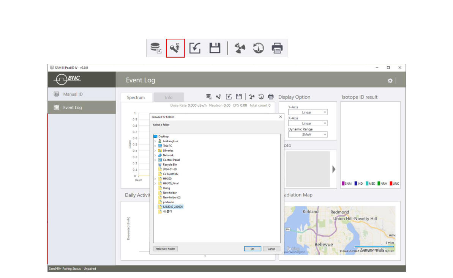Switch to the Info tab
The height and width of the screenshot is (278, 453).
point(169,97)
